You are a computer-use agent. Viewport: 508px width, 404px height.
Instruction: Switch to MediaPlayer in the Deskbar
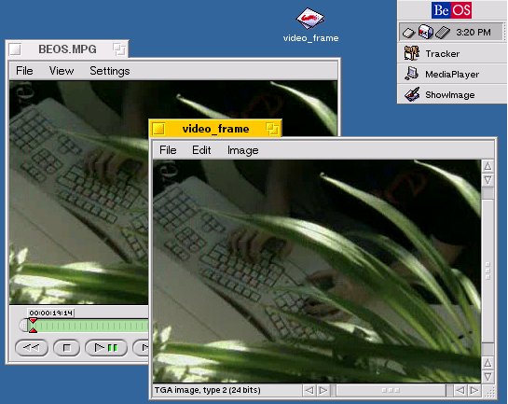pos(452,75)
